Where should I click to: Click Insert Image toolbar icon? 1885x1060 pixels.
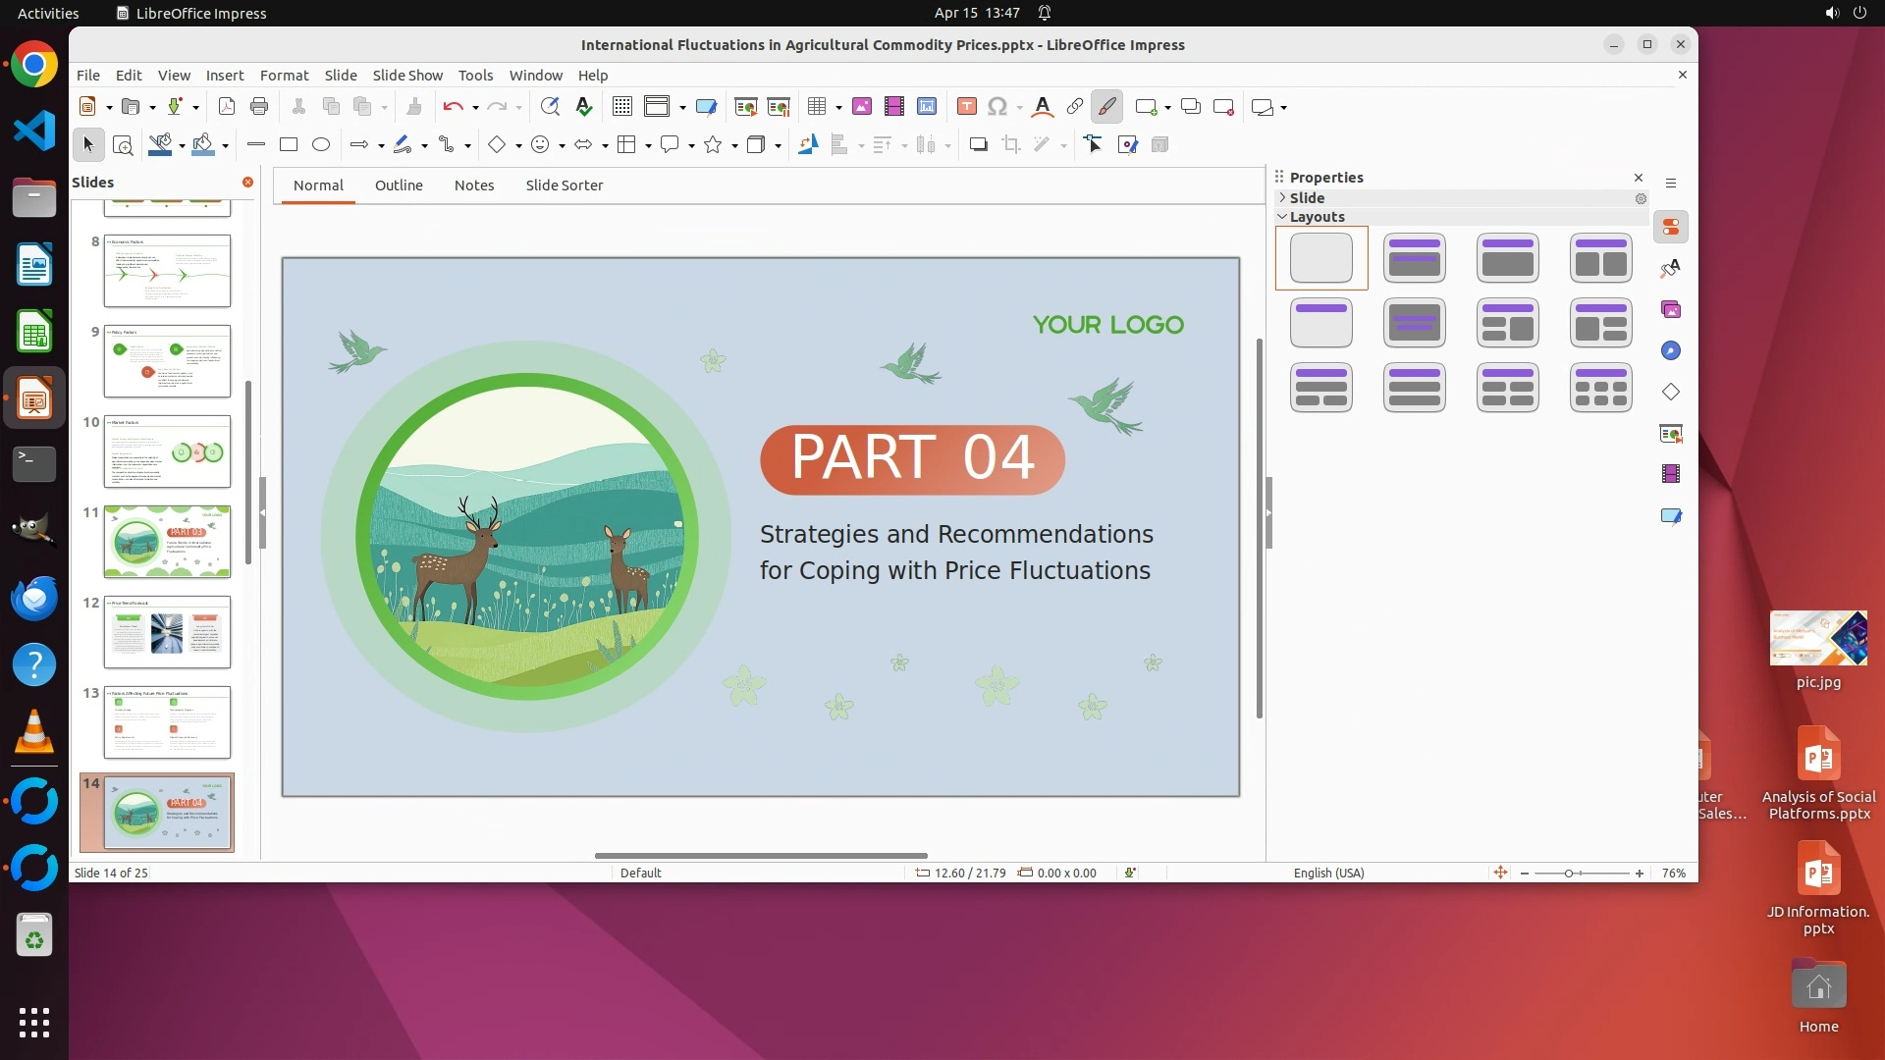[861, 107]
